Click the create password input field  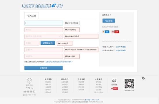pyautogui.click(x=43, y=50)
